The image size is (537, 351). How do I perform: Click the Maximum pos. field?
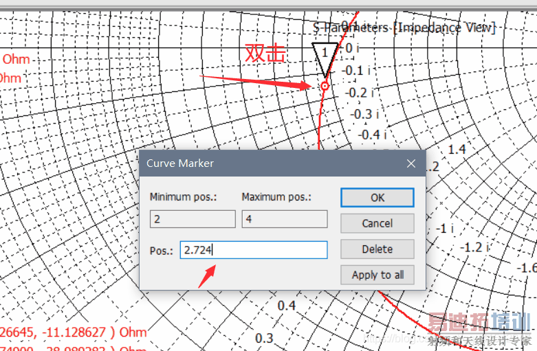point(285,219)
